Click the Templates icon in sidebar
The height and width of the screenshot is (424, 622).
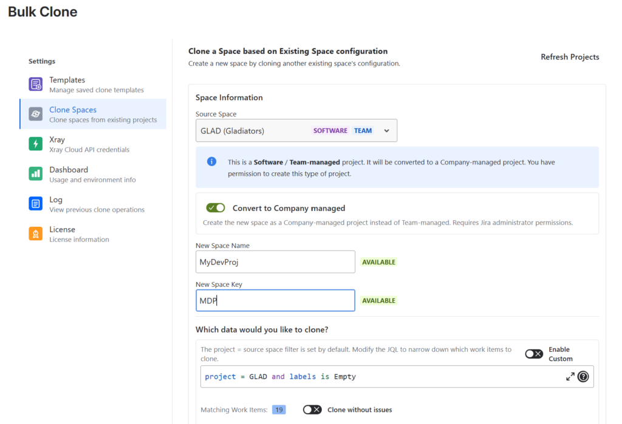pyautogui.click(x=36, y=84)
